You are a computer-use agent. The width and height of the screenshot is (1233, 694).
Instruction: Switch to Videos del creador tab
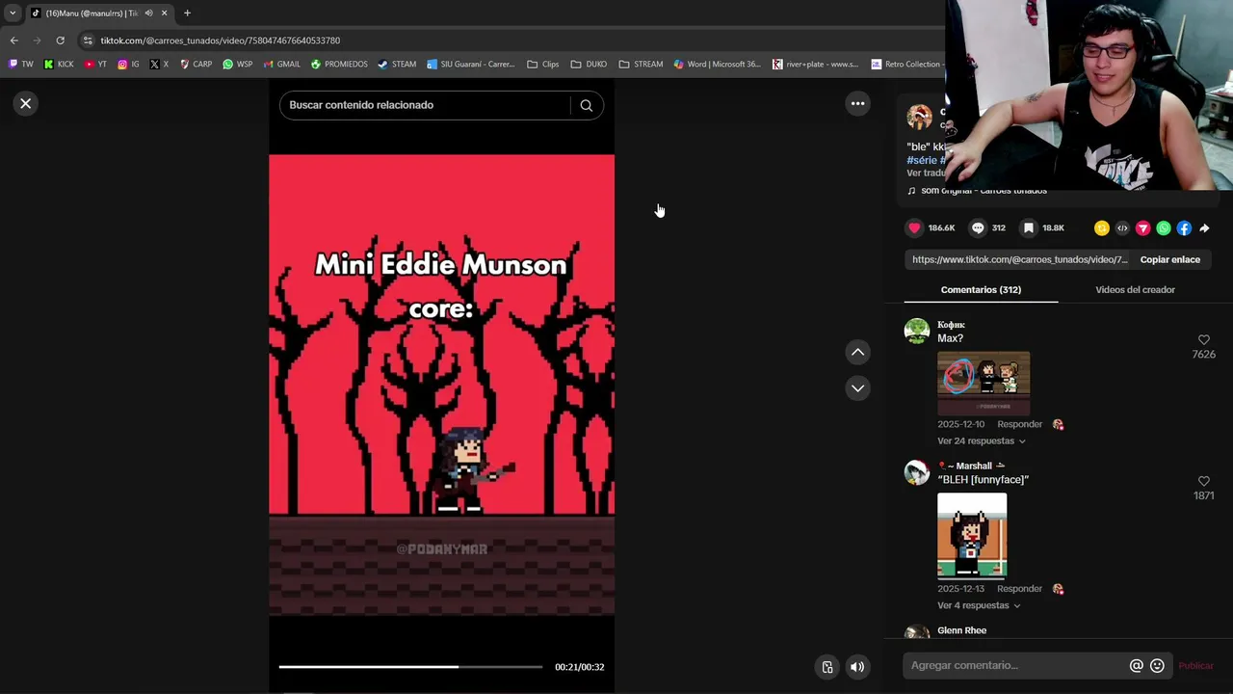[1135, 289]
